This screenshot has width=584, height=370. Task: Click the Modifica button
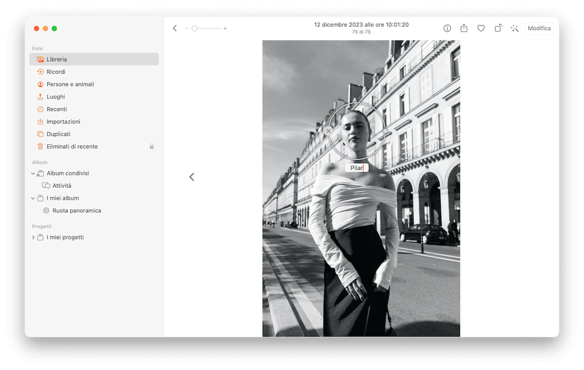tap(539, 28)
